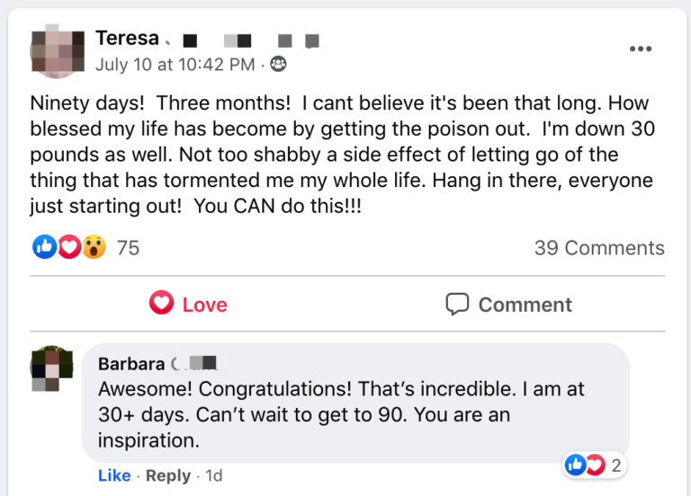Click the group audience icon beside the timestamp

tap(279, 64)
